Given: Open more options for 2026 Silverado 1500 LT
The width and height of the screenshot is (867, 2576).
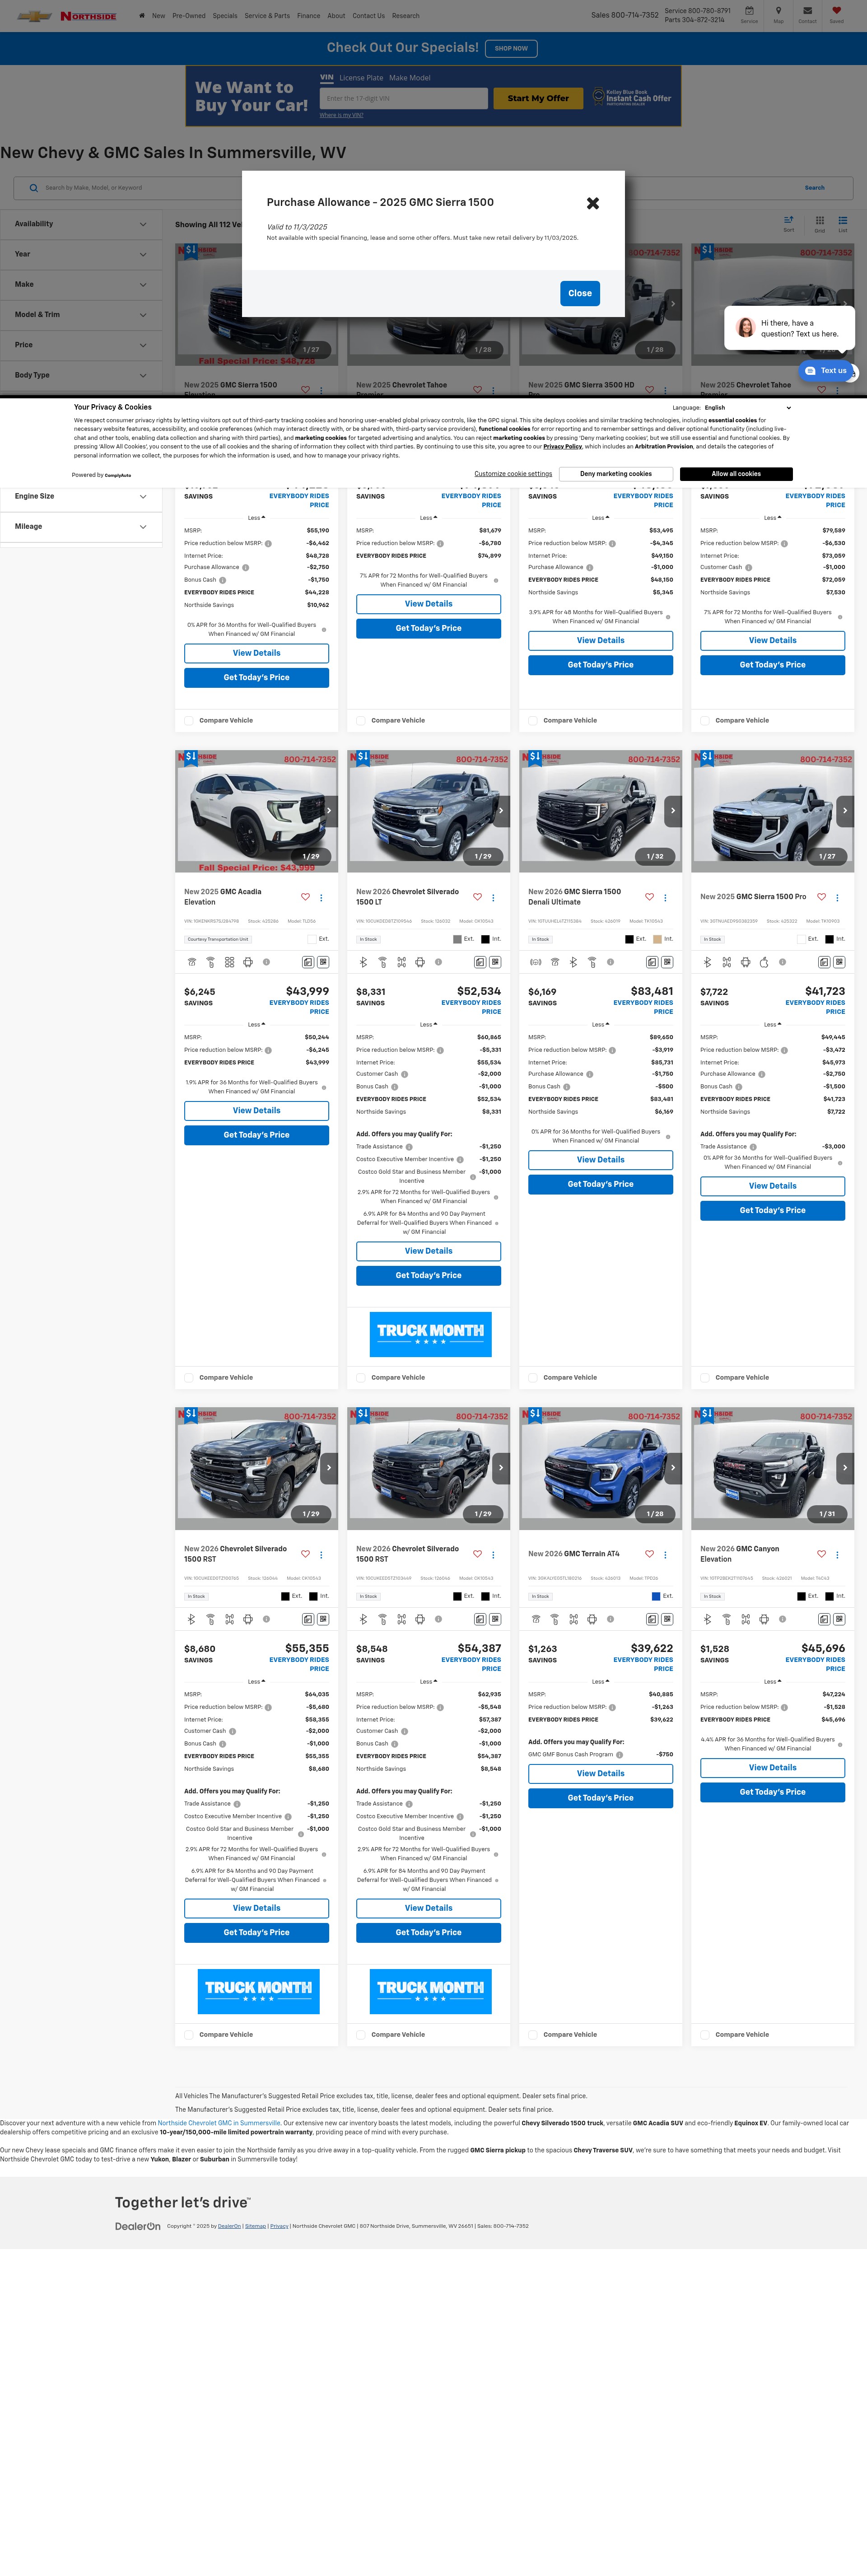Looking at the screenshot, I should [x=493, y=897].
